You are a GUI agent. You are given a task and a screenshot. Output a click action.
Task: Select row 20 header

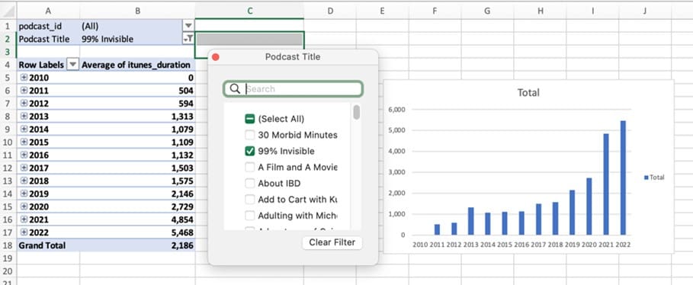click(x=8, y=271)
